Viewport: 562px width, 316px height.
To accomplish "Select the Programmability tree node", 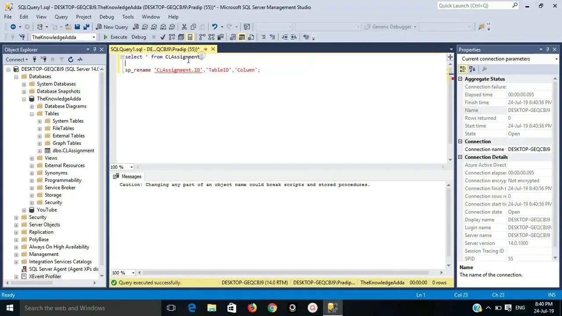I will pos(63,180).
